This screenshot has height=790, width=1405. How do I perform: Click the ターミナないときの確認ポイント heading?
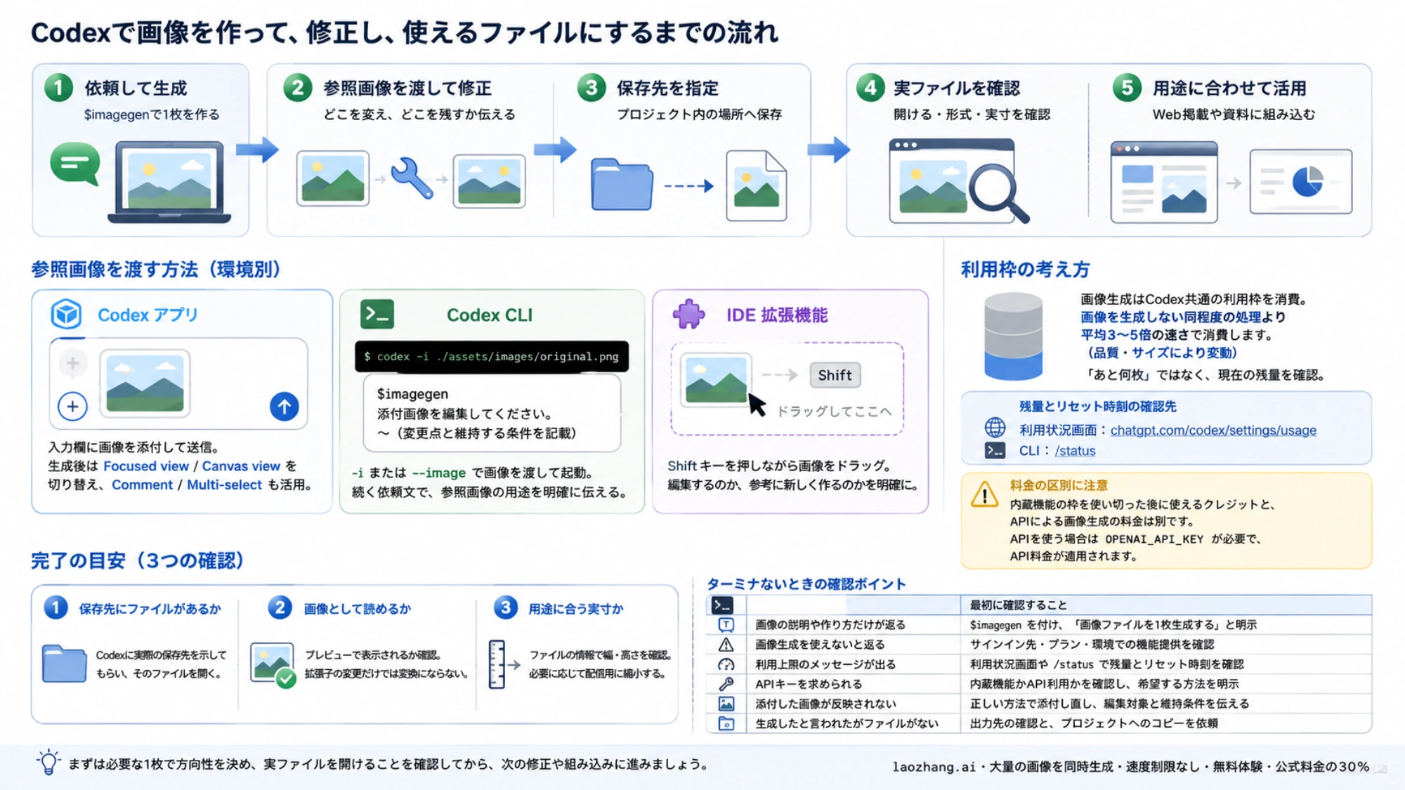point(806,584)
